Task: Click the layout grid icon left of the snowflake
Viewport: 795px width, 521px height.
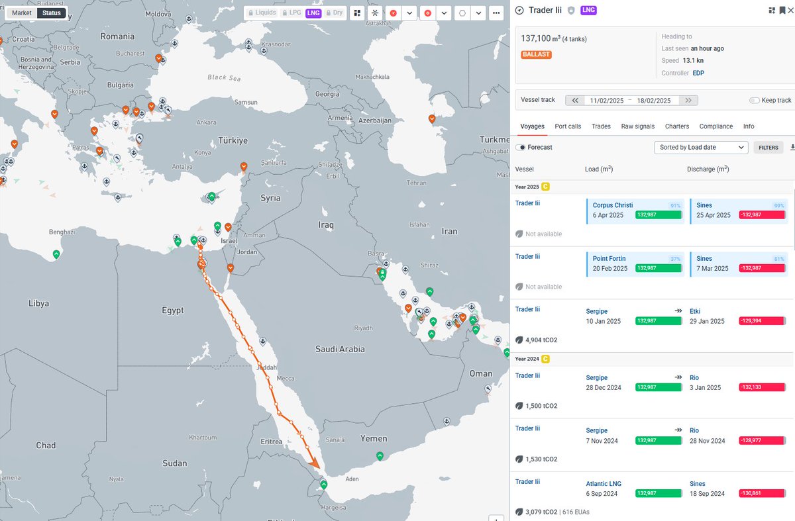Action: pyautogui.click(x=357, y=13)
